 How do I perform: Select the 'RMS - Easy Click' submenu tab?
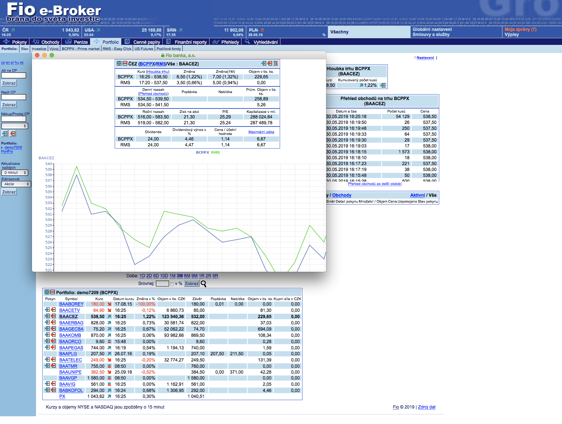click(x=117, y=49)
